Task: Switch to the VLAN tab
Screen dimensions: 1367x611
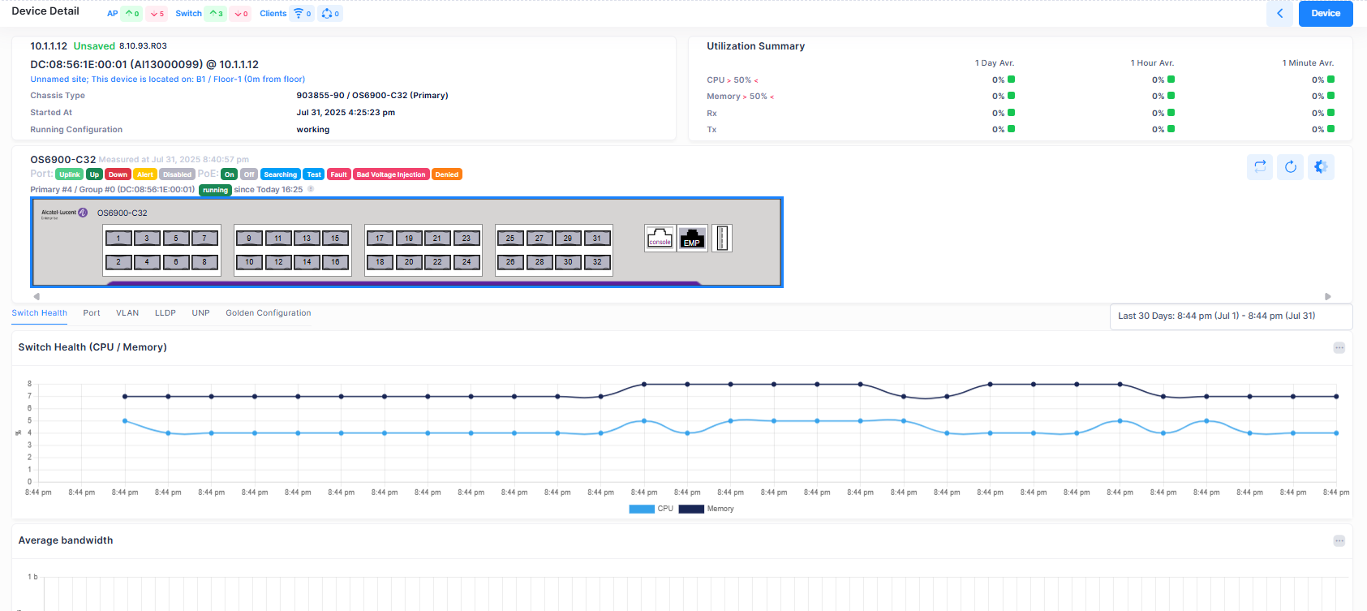Action: click(x=127, y=313)
